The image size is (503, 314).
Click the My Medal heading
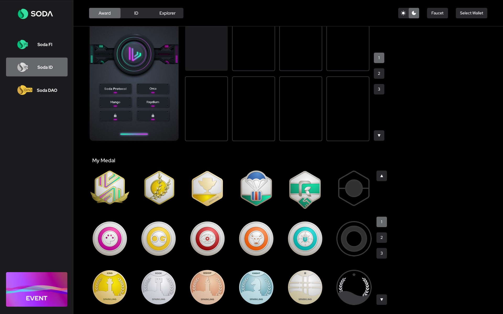(x=104, y=160)
